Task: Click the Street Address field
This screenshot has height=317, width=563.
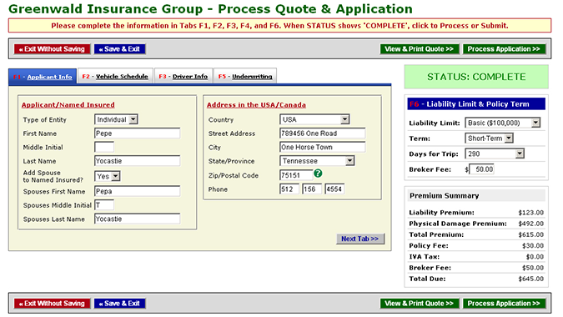Action: 323,133
